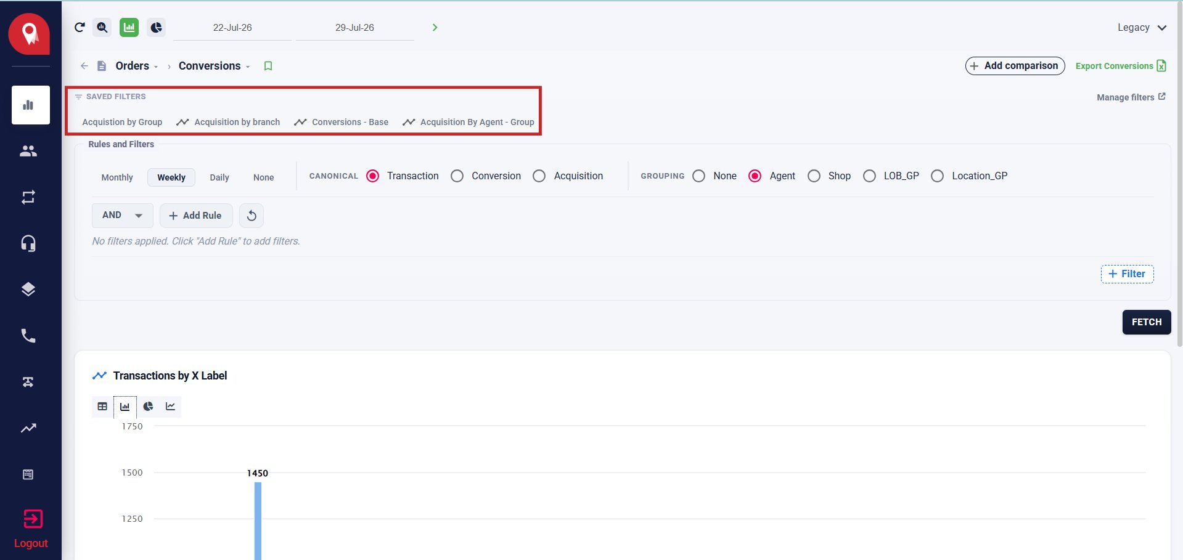Switch to pie chart view in top toolbar

[x=156, y=27]
